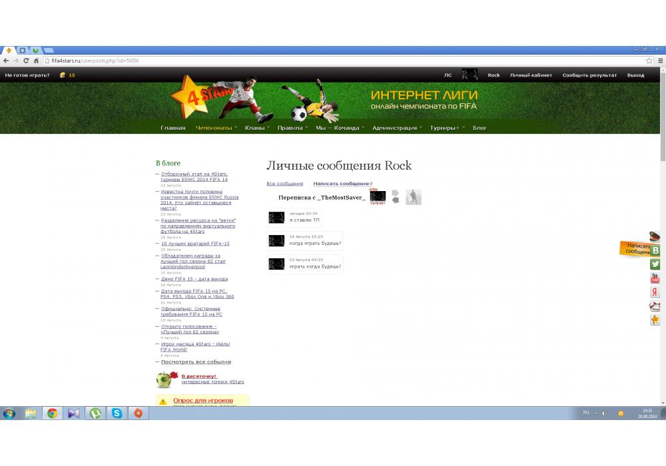This screenshot has height=466, width=666.
Task: Open blog post 'Игрок месяца 4Stars – Июль!'
Action: tap(195, 347)
